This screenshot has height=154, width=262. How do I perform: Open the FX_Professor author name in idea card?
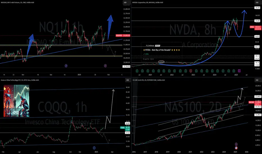tap(150, 46)
